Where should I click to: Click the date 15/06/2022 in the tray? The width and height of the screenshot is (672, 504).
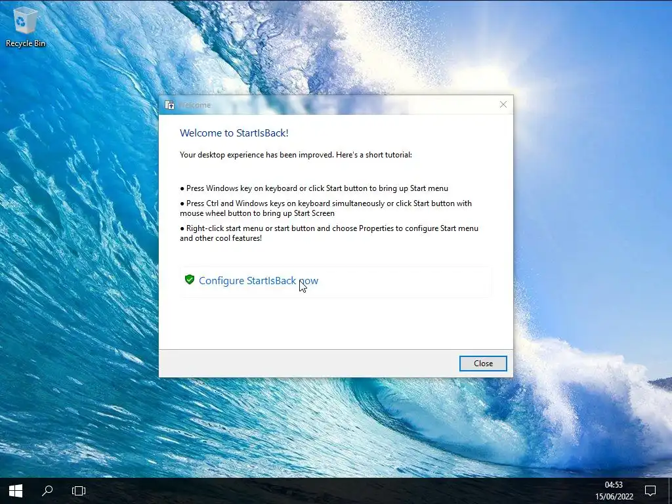click(614, 497)
